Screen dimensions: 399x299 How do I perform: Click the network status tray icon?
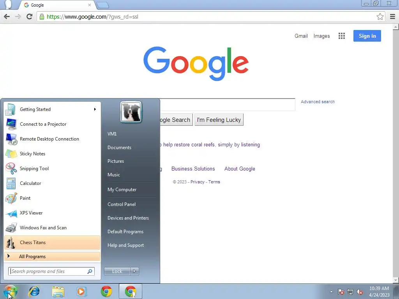(350, 292)
